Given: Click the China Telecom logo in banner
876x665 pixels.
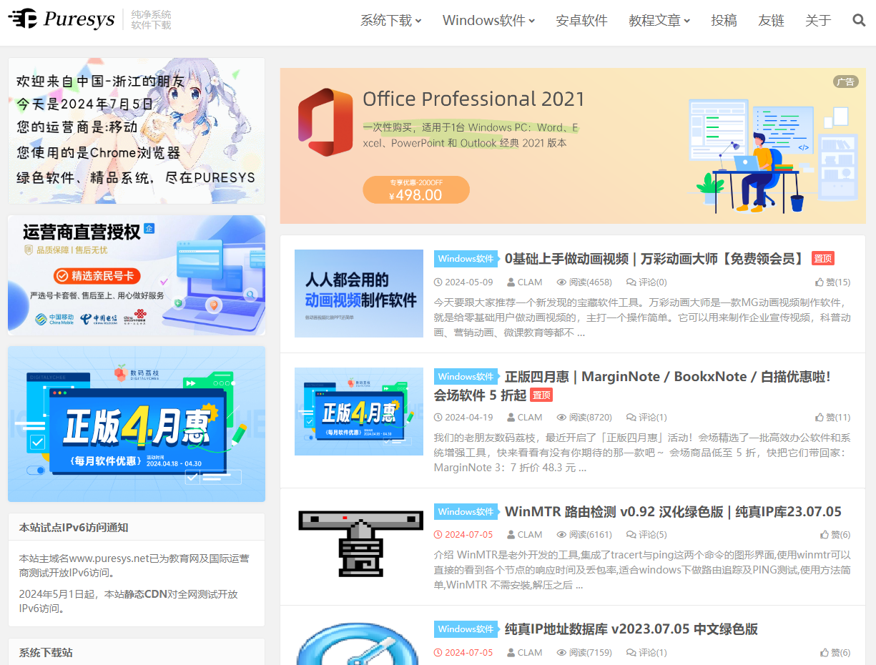Looking at the screenshot, I should (x=98, y=319).
